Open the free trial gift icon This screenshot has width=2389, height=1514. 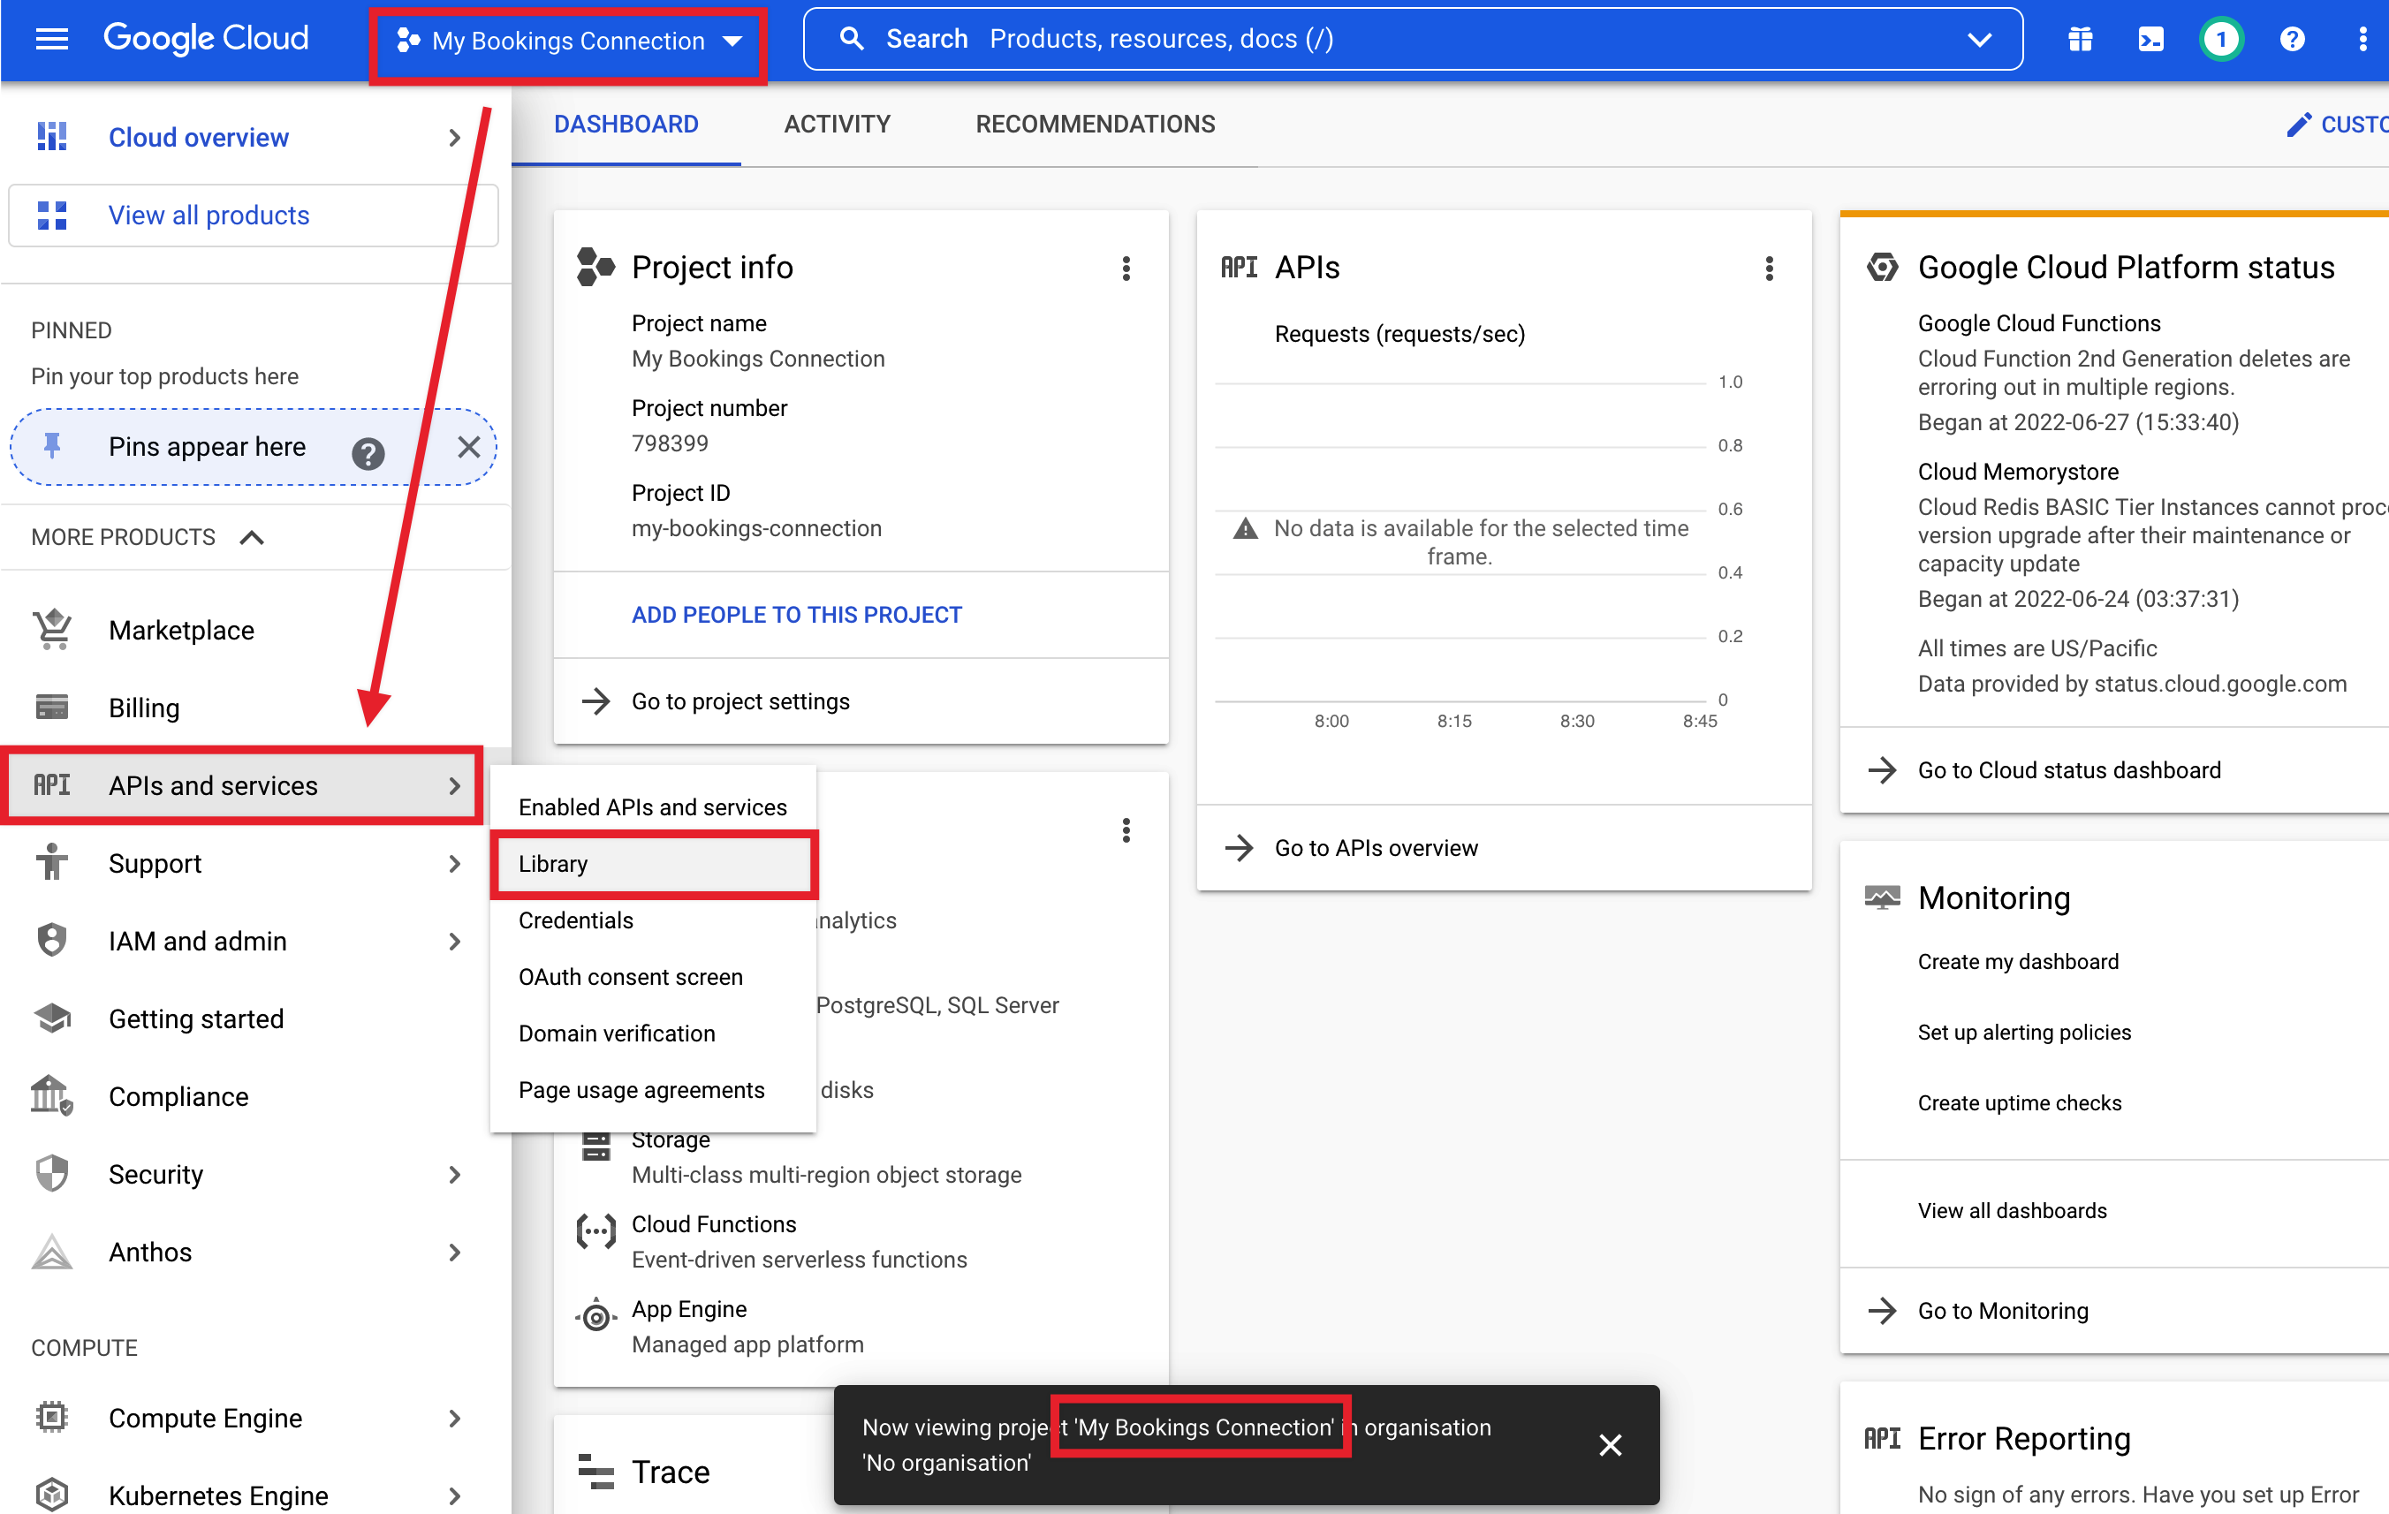(2081, 39)
